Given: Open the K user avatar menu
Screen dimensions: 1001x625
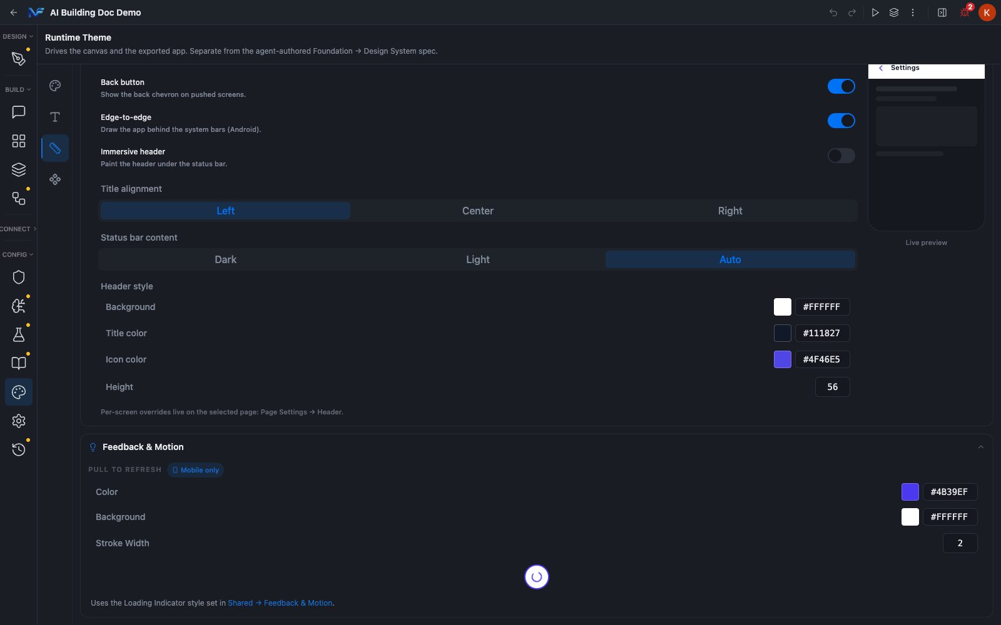Looking at the screenshot, I should [987, 12].
